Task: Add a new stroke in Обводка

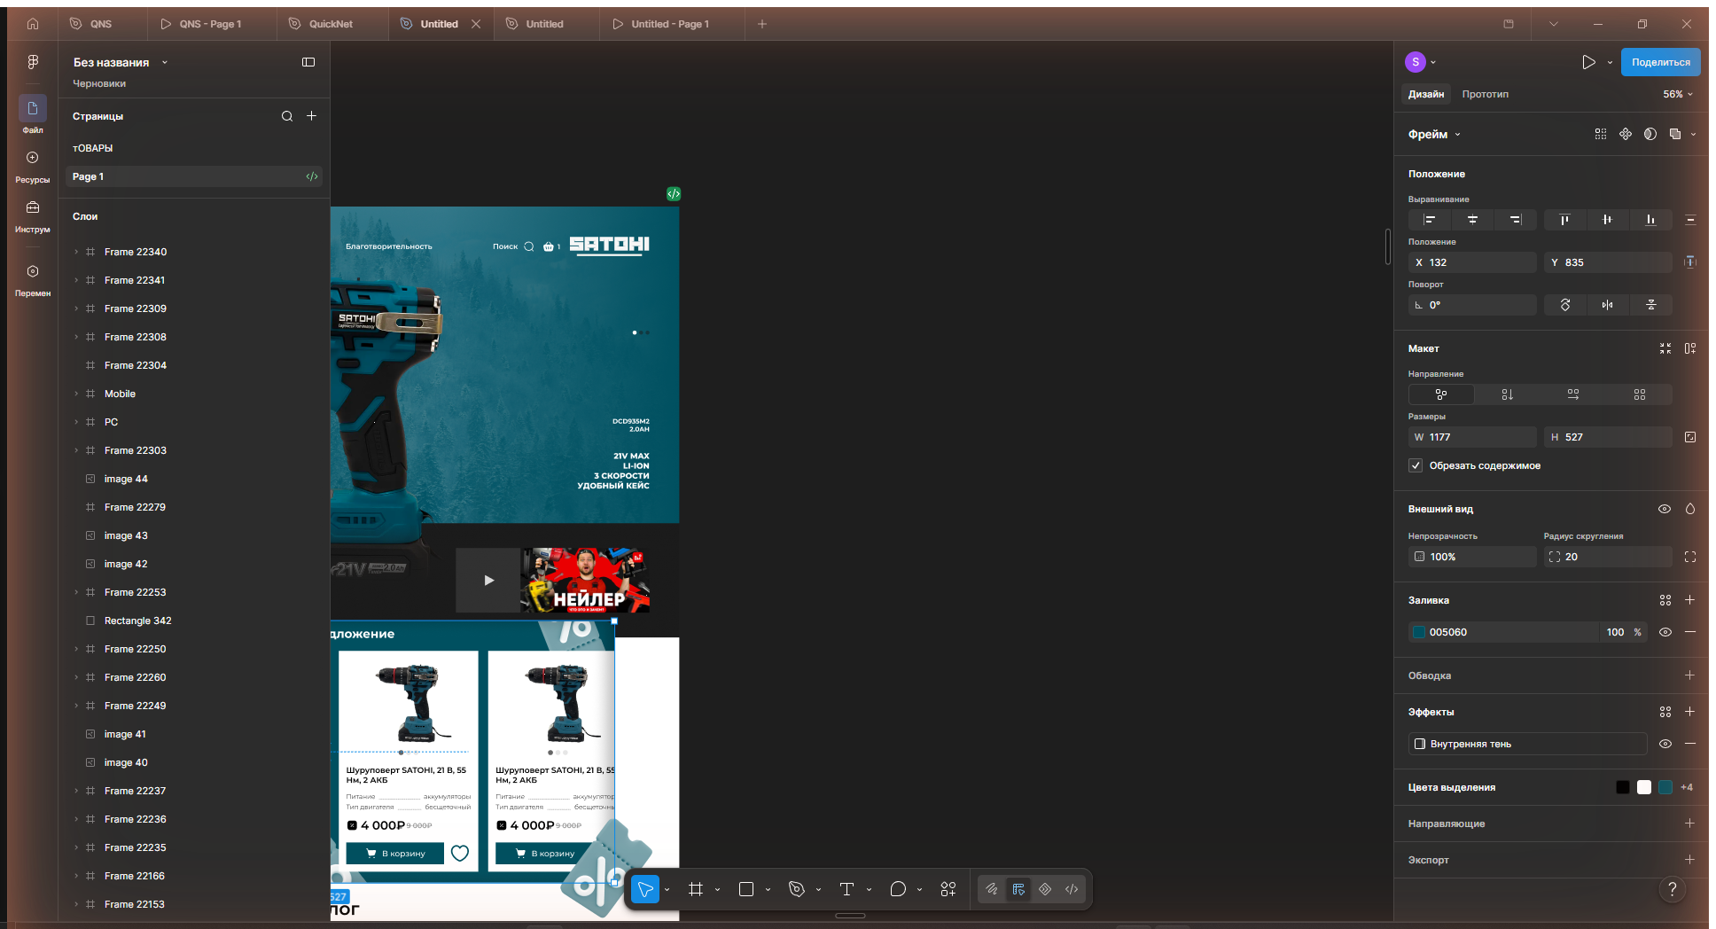Action: [x=1689, y=675]
